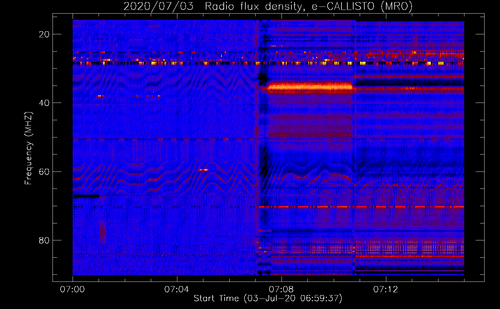Click the bright yellow burst band near 36 MHz
This screenshot has height=309, width=500.
pos(310,87)
